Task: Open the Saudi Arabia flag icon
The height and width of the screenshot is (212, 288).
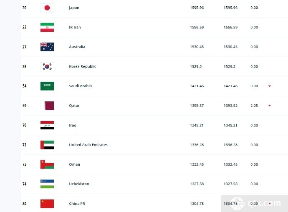Action: click(47, 86)
